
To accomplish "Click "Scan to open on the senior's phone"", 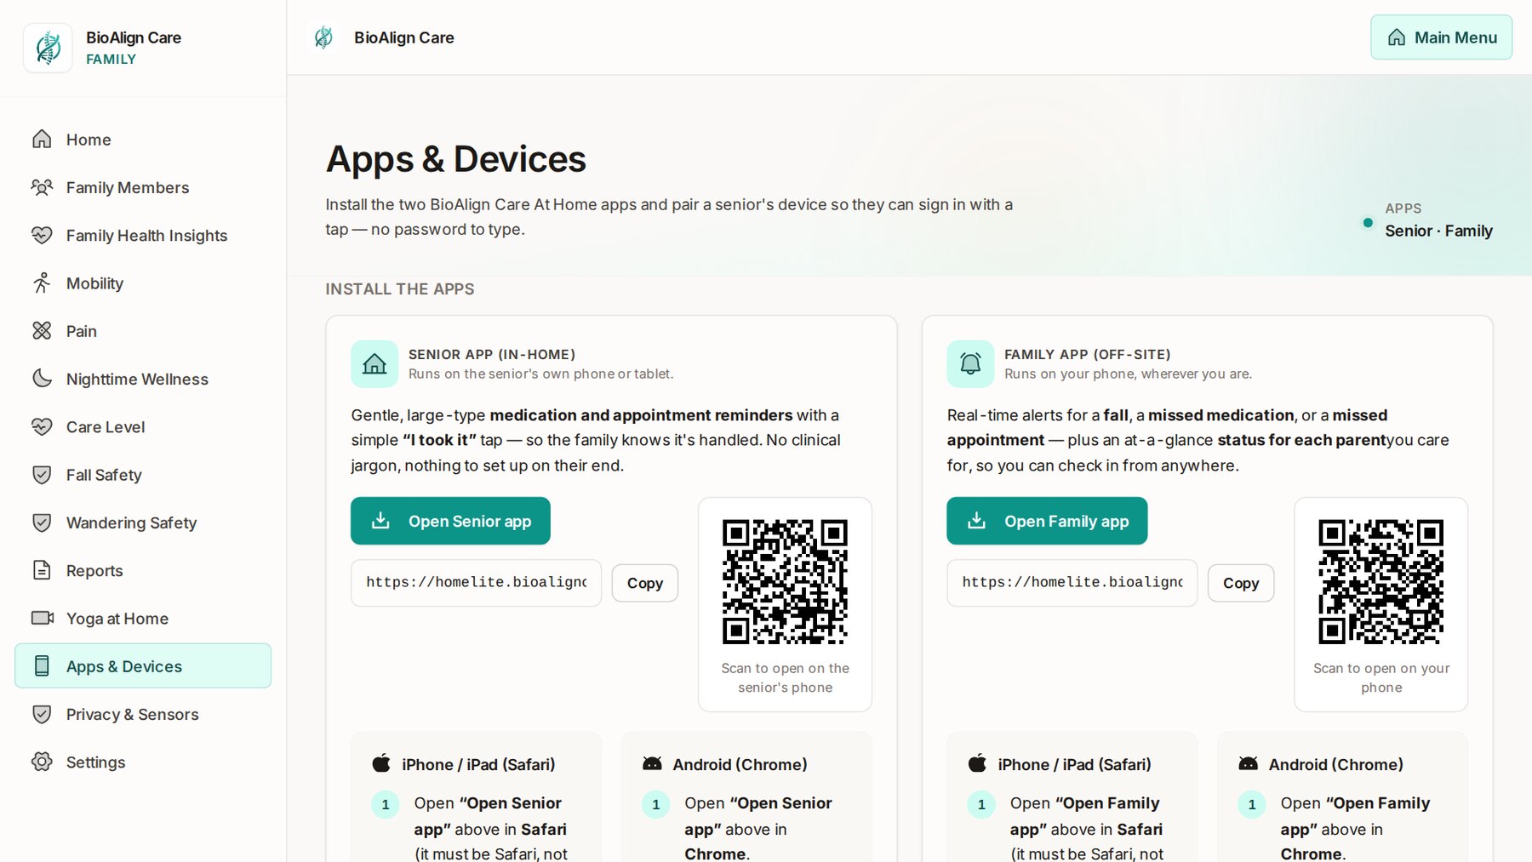I will pyautogui.click(x=785, y=678).
